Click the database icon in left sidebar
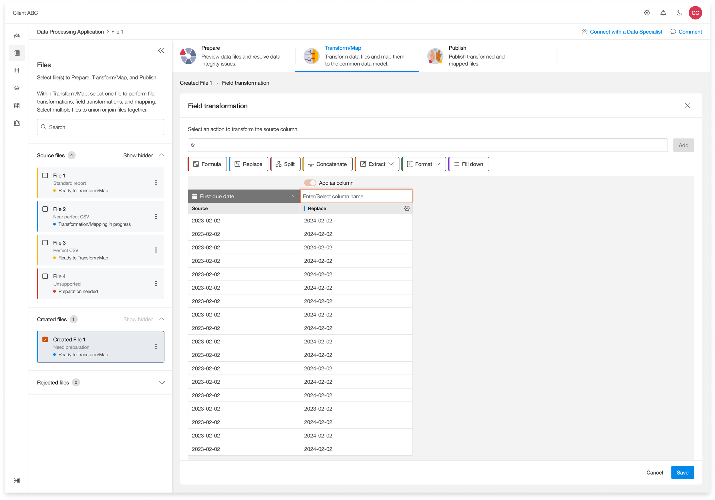This screenshot has width=715, height=500. point(17,71)
